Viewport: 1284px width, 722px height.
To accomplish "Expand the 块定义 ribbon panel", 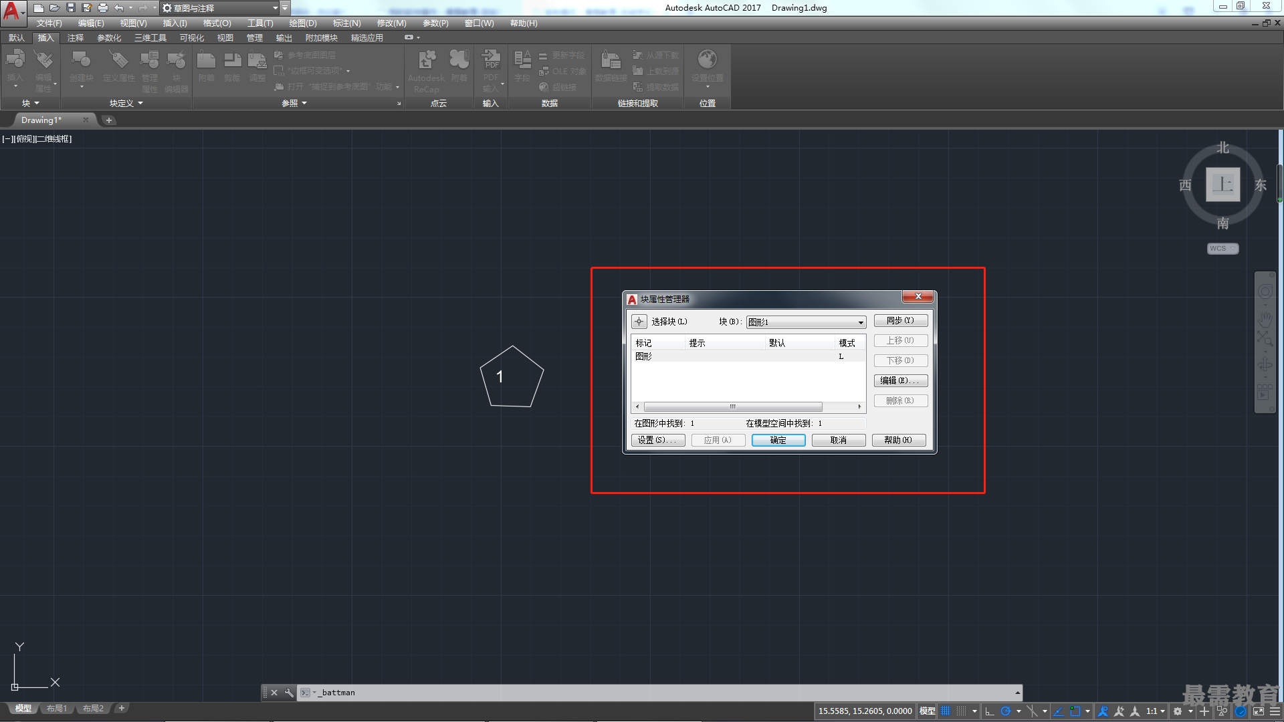I will point(126,103).
